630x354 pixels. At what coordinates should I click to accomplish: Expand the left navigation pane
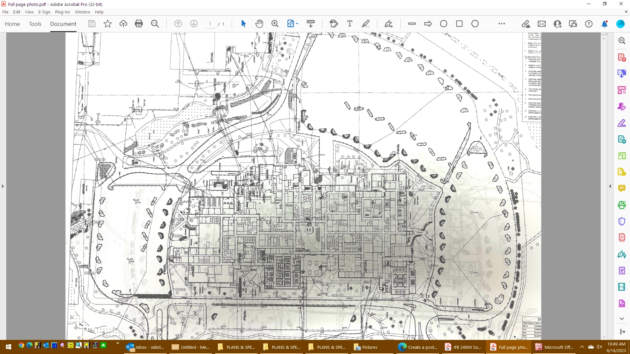3,186
